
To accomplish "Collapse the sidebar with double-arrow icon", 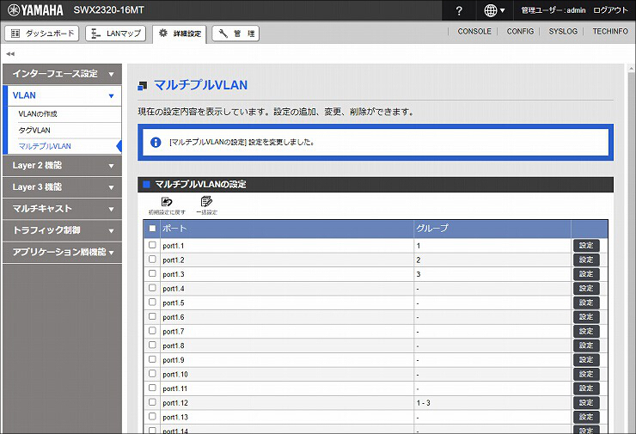I will point(10,53).
